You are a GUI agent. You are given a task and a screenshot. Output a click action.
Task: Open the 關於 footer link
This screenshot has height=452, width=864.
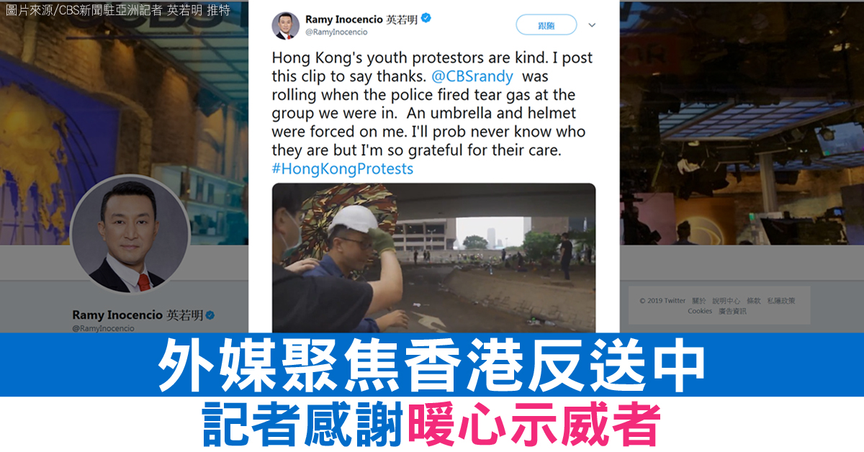[699, 301]
